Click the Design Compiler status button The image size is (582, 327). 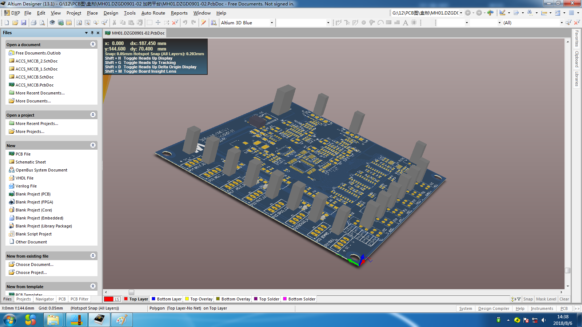click(x=494, y=308)
